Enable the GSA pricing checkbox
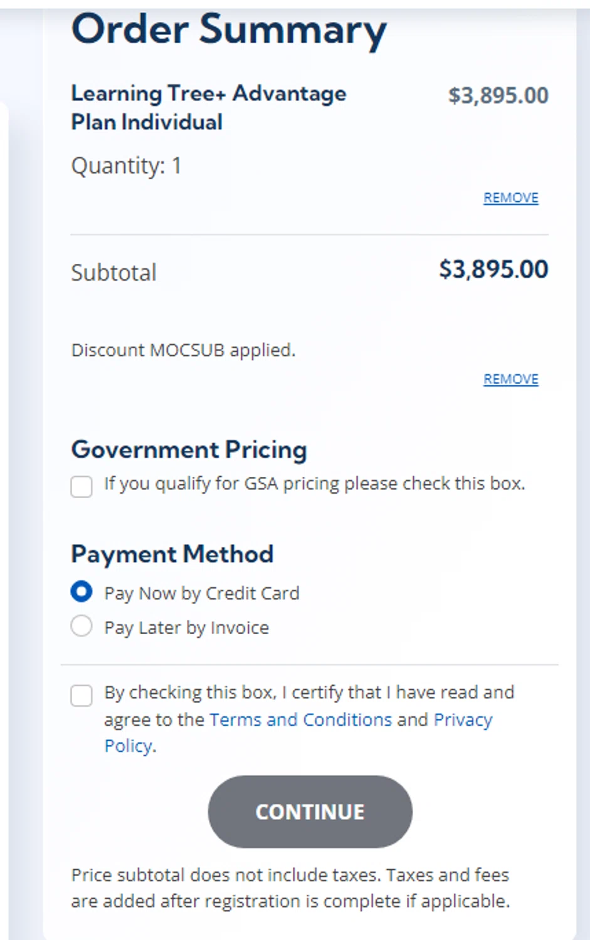 pos(82,486)
